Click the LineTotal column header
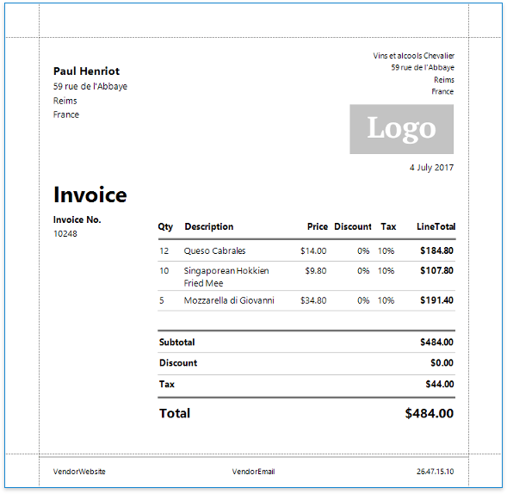This screenshot has width=507, height=494. [x=436, y=226]
